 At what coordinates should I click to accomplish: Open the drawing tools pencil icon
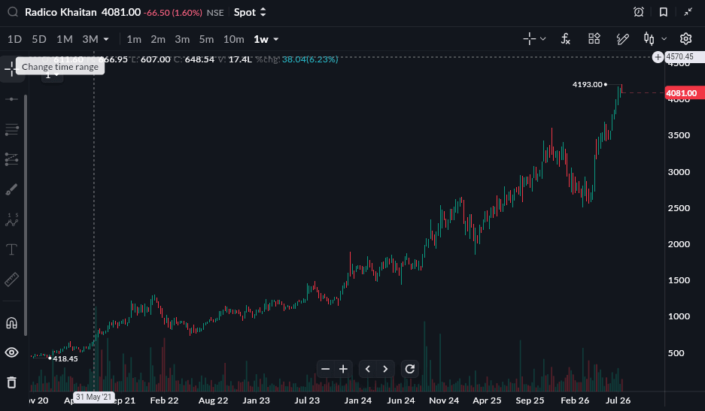pos(622,39)
